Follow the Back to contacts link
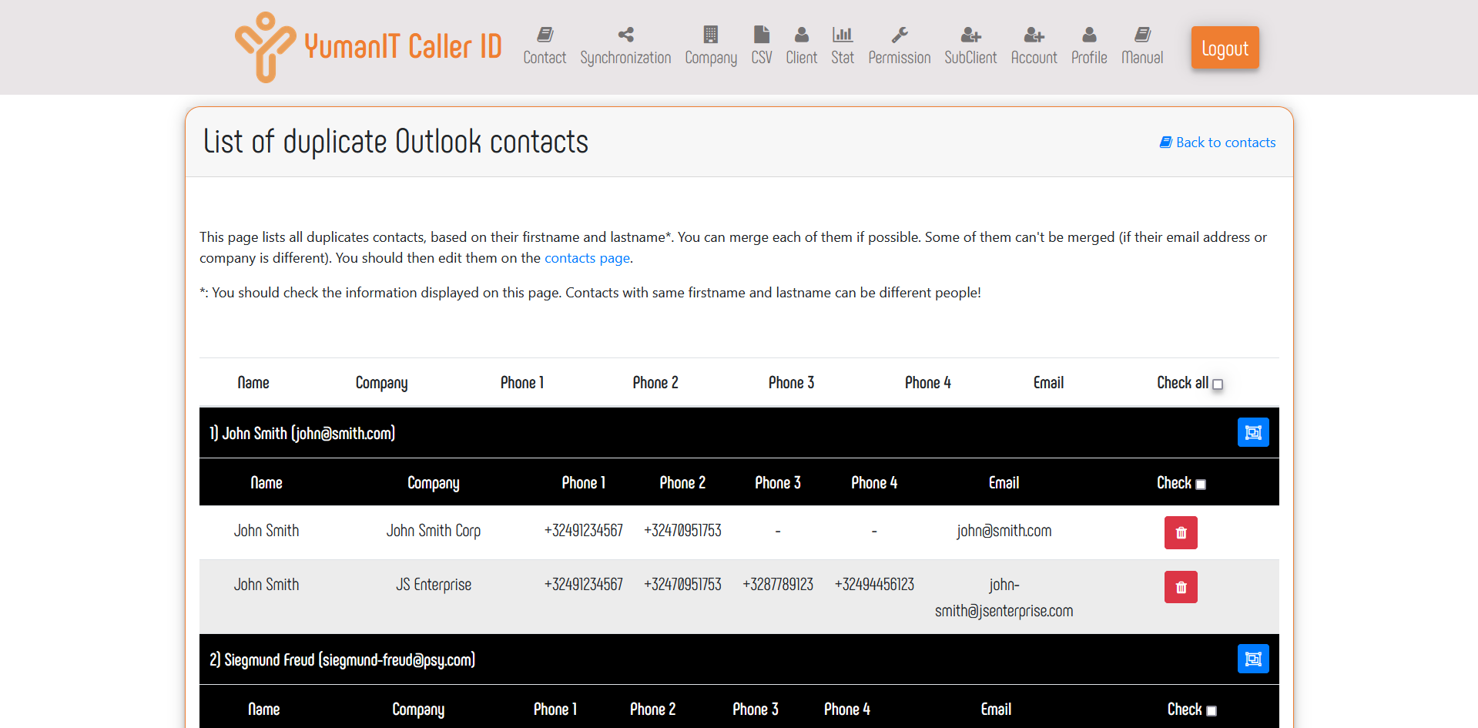The image size is (1478, 728). click(x=1218, y=143)
